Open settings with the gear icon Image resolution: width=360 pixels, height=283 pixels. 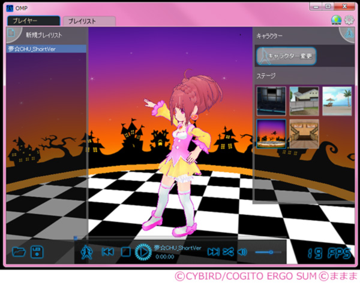coord(349,20)
